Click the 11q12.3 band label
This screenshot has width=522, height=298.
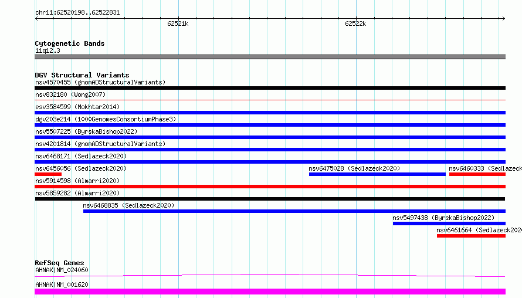[48, 50]
